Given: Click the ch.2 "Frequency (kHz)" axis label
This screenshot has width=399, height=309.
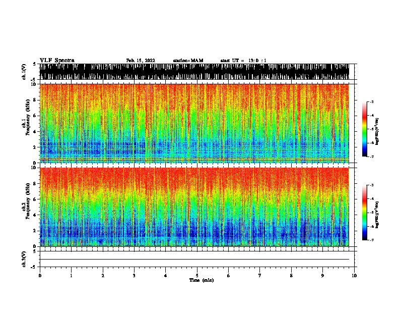Looking at the screenshot, I should coord(28,201).
